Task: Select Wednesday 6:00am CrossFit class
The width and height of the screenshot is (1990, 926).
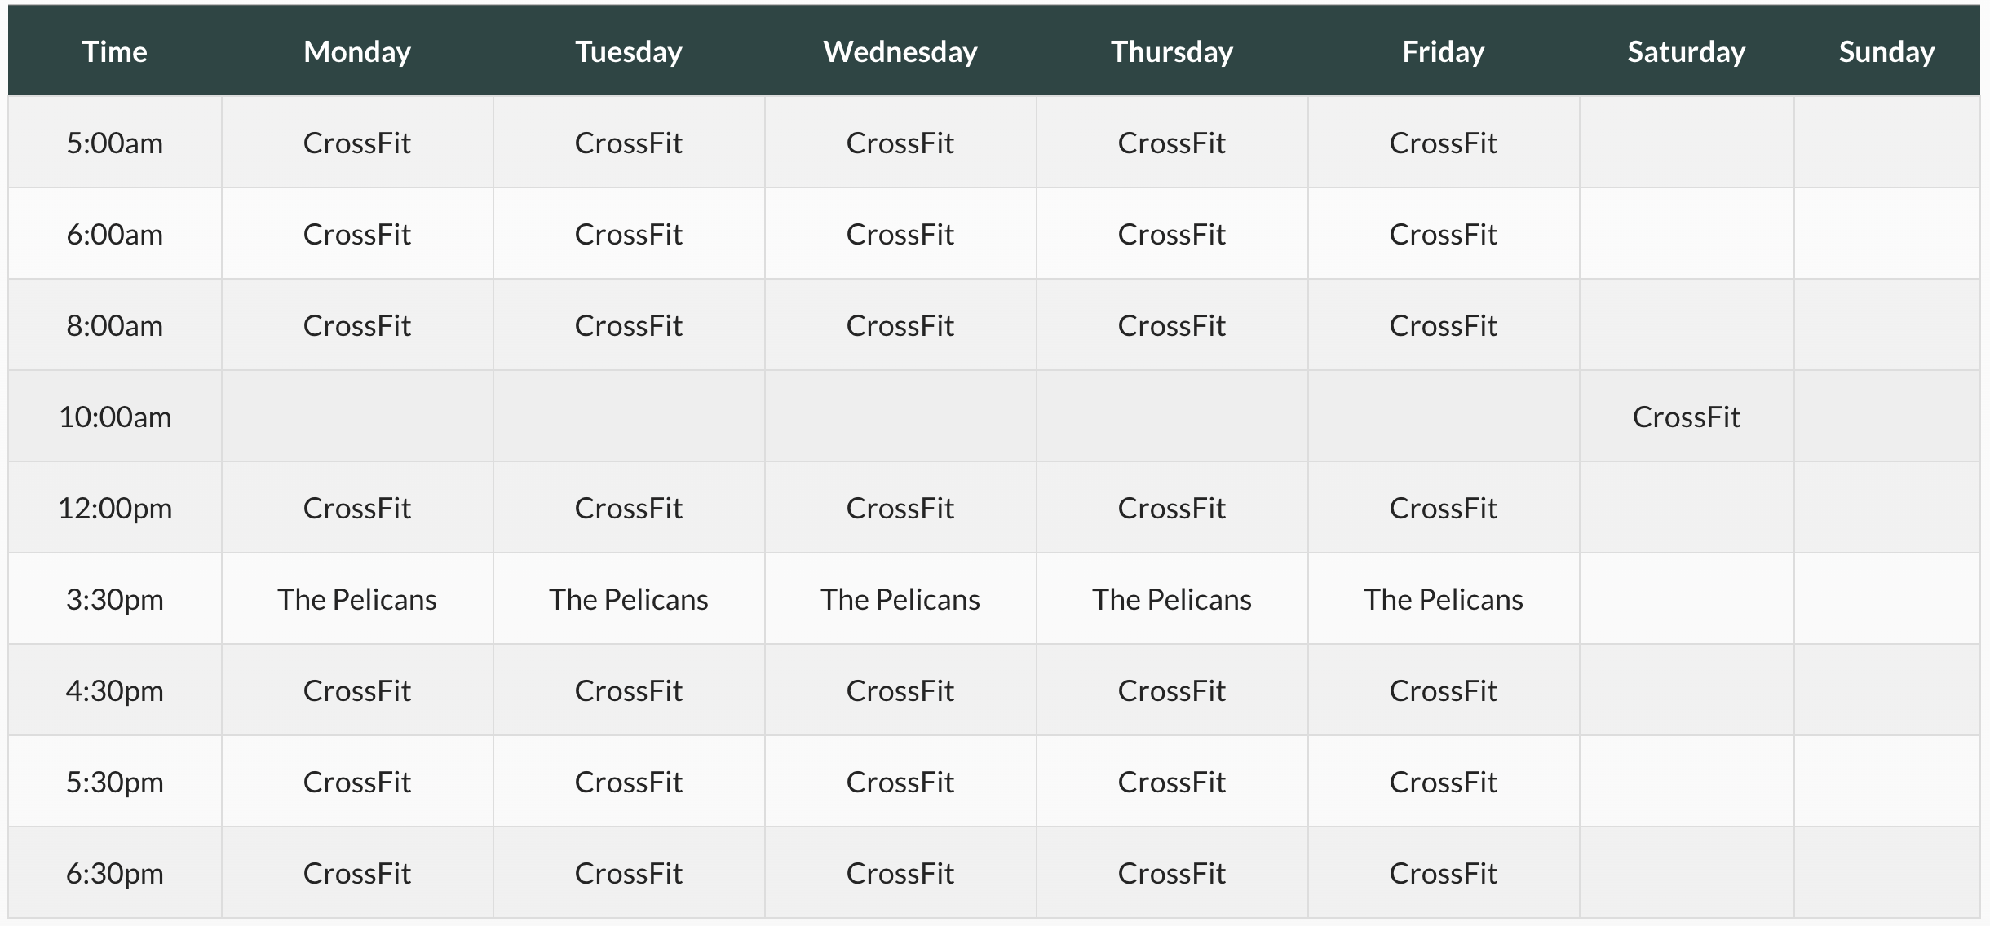Action: tap(900, 235)
